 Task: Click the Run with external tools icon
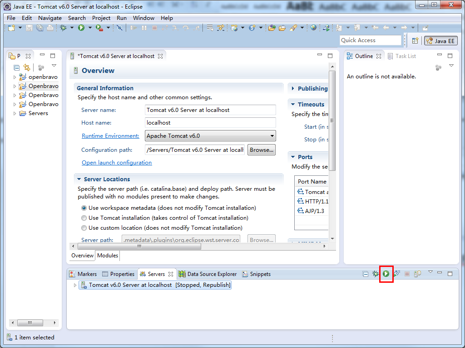pyautogui.click(x=99, y=28)
